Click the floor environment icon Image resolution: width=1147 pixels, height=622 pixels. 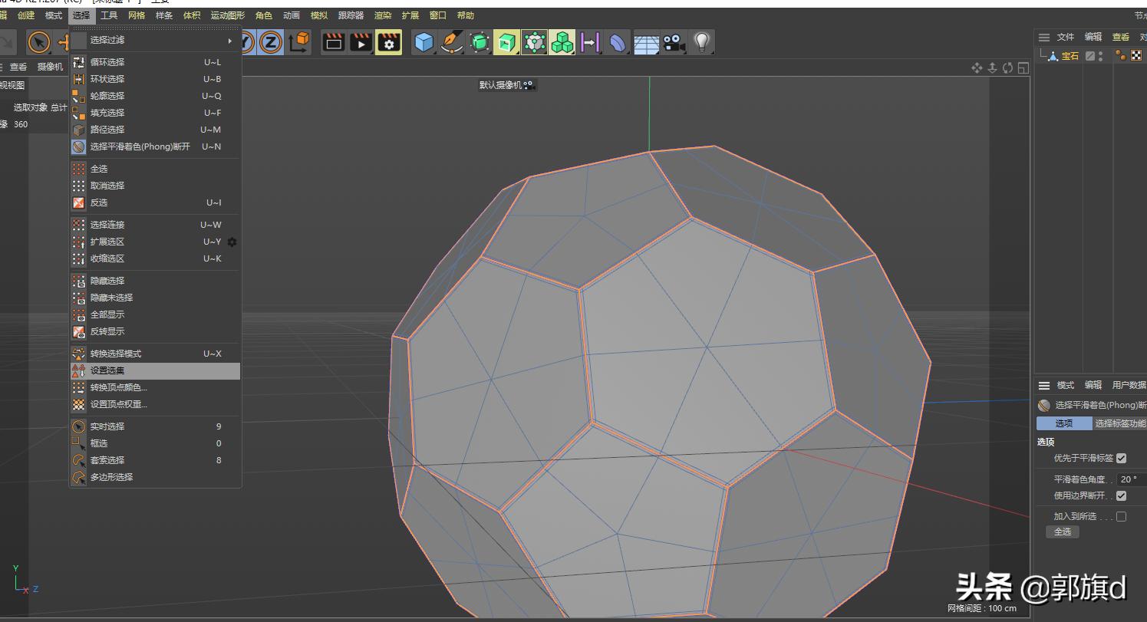click(644, 43)
